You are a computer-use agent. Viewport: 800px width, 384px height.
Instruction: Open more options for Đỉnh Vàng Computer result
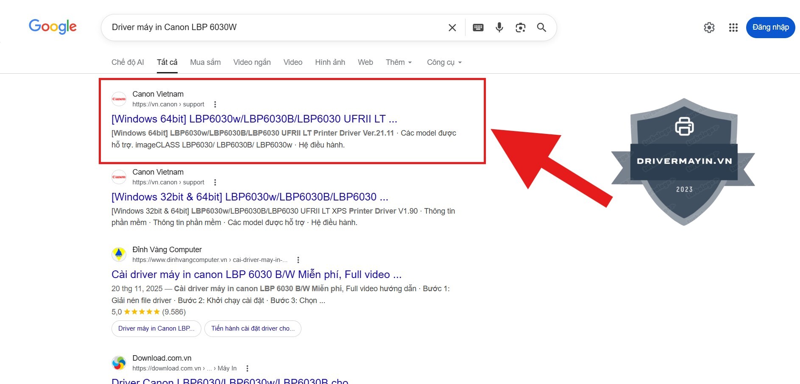click(298, 260)
